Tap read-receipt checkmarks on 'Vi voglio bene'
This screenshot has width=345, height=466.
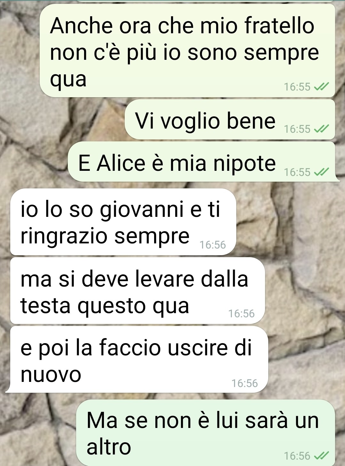(x=321, y=129)
